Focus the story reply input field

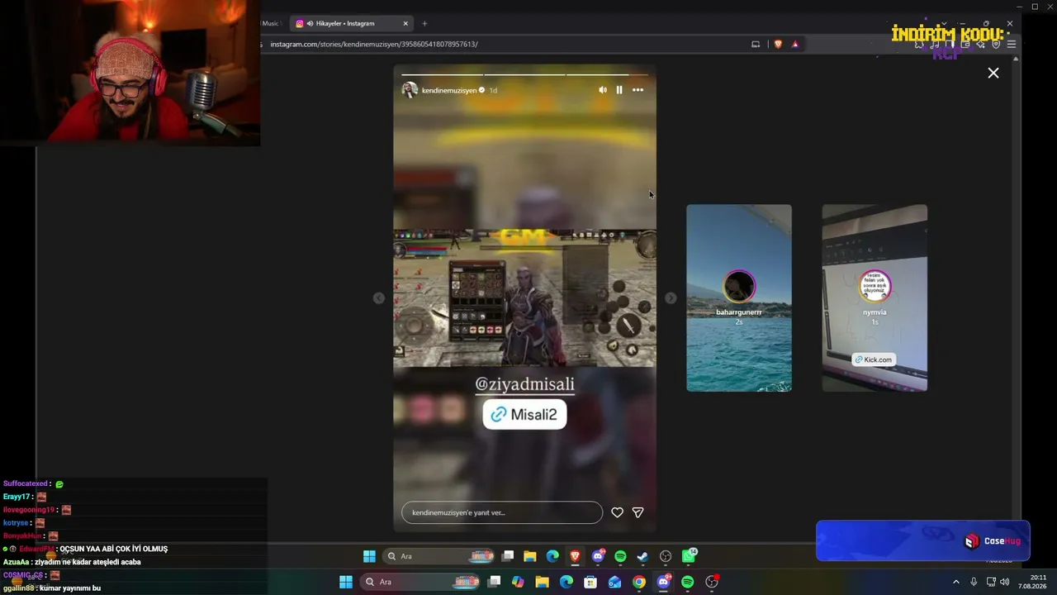pos(502,512)
